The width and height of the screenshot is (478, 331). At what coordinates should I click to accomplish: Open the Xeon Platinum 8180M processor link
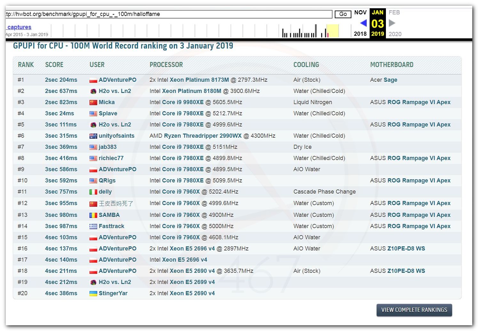[x=191, y=91]
